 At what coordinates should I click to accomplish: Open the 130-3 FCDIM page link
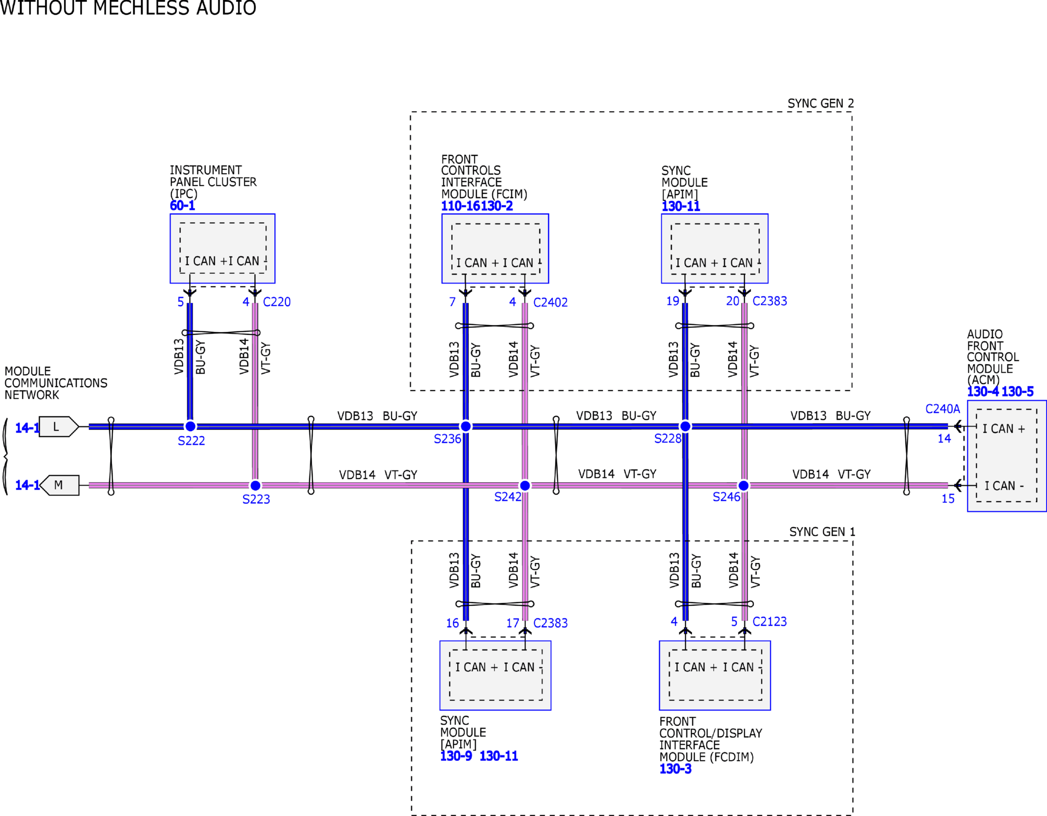tap(675, 769)
